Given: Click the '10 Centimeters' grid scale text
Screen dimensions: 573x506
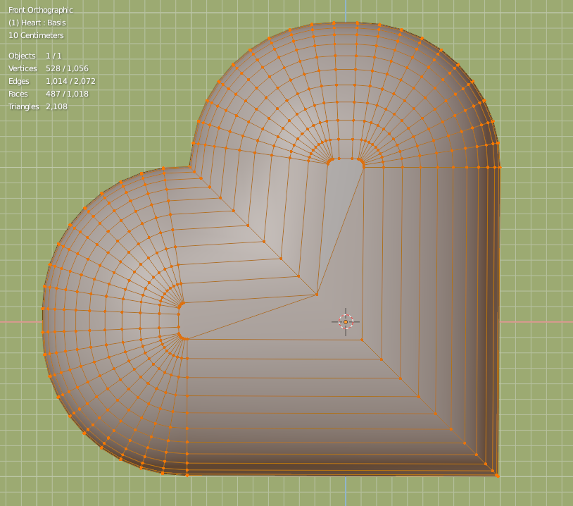Looking at the screenshot, I should point(36,35).
